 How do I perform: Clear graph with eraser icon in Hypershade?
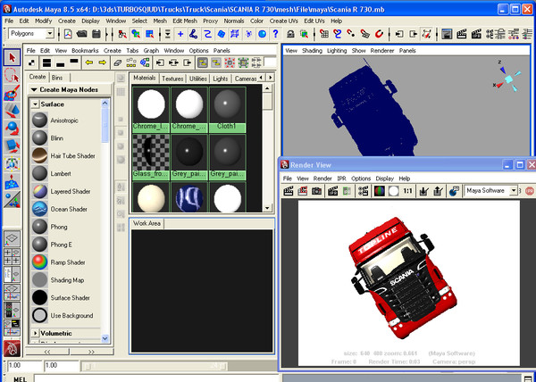coord(118,62)
